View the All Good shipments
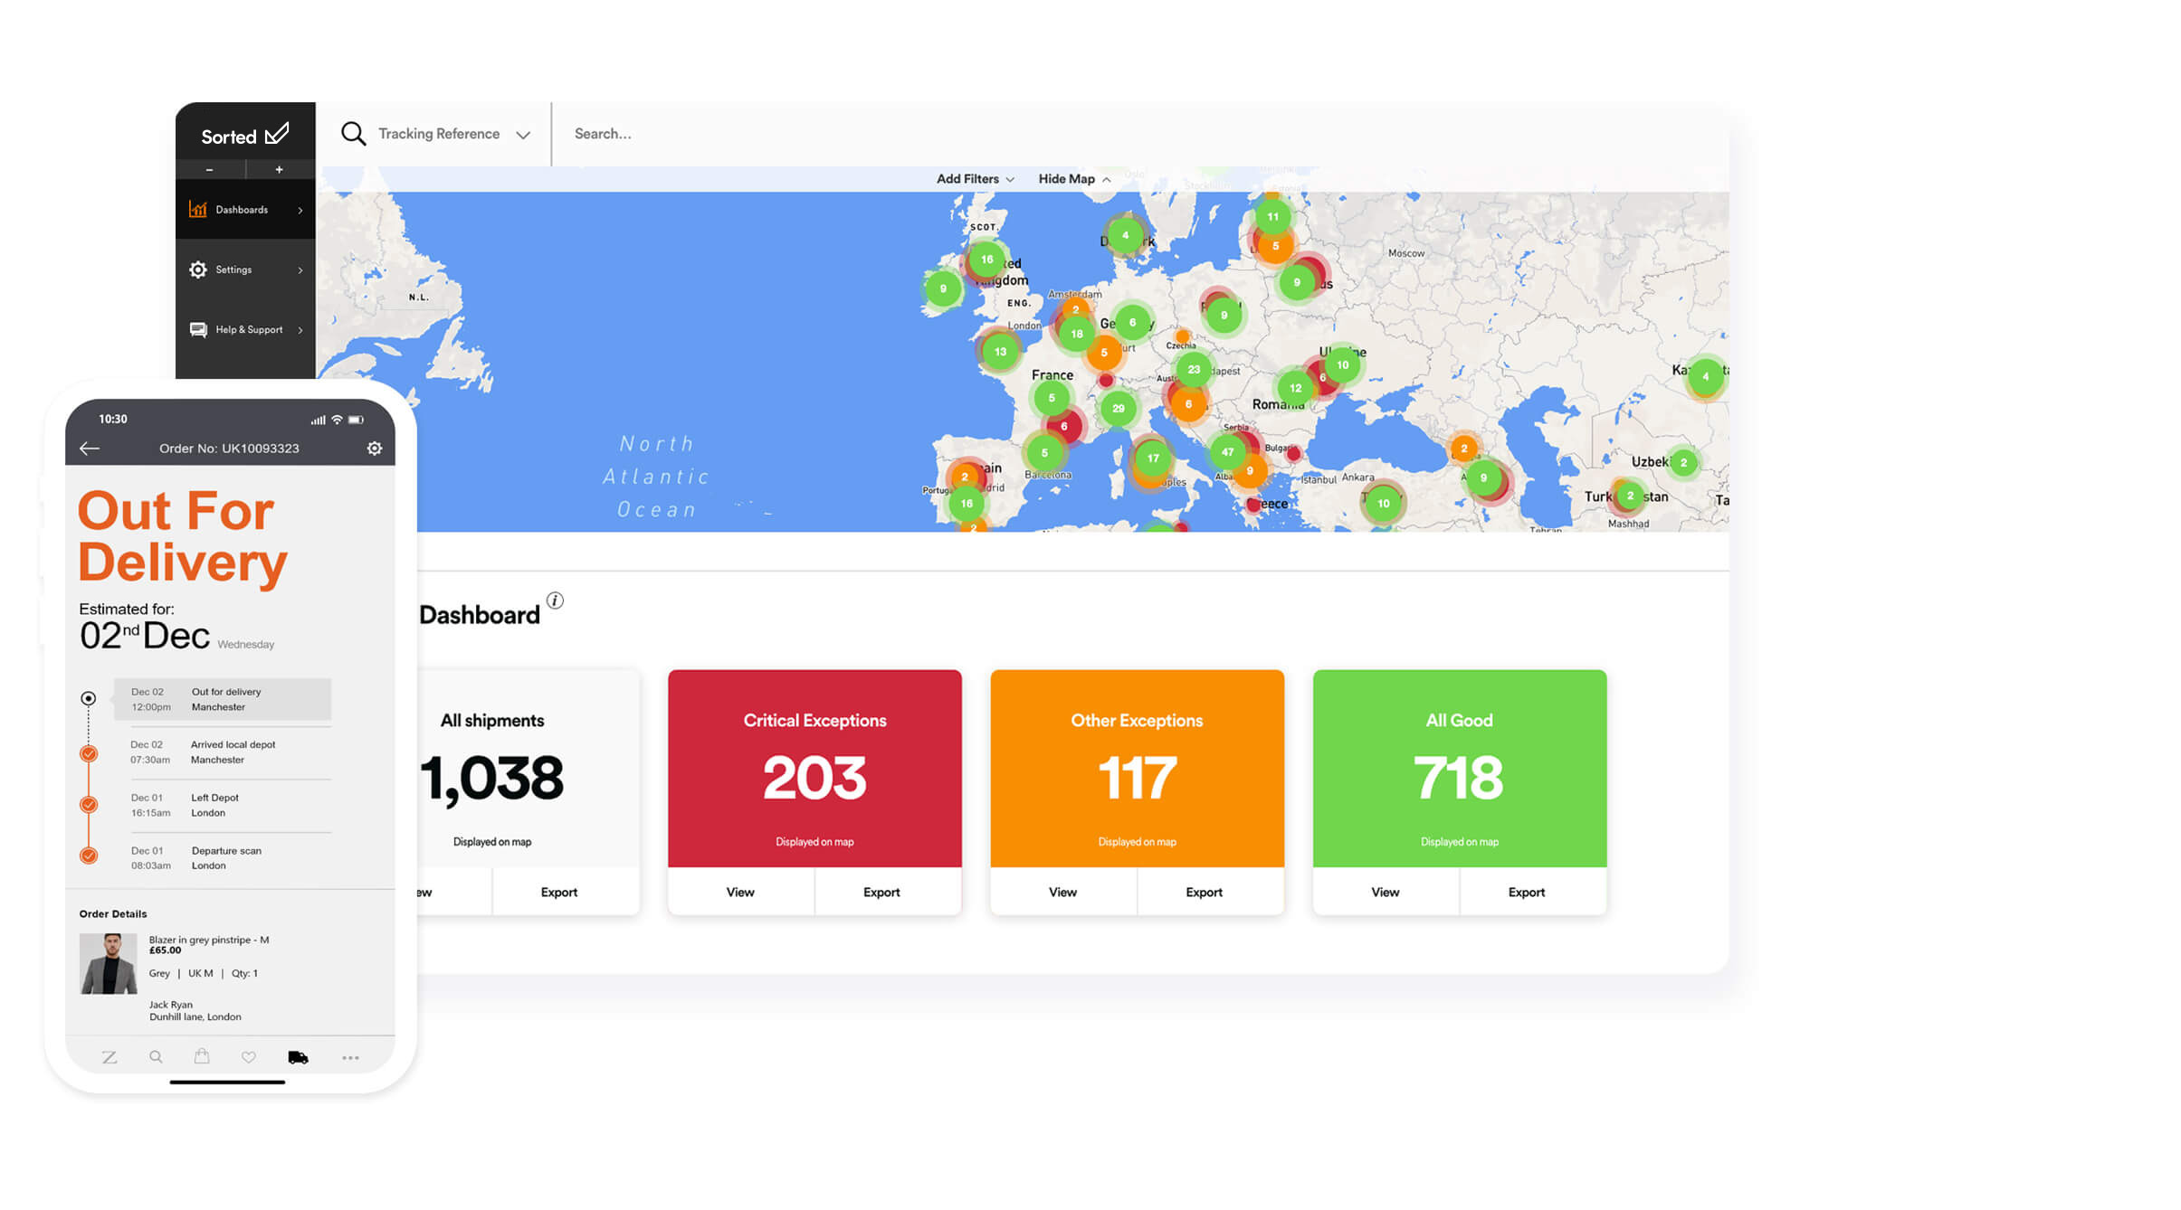This screenshot has width=2181, height=1210. [x=1386, y=892]
